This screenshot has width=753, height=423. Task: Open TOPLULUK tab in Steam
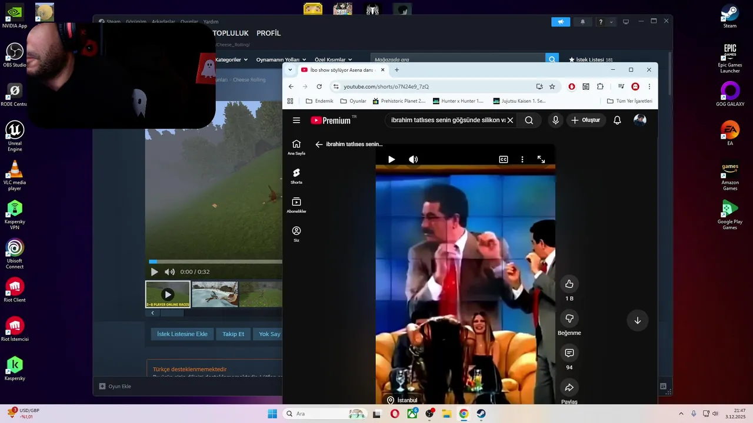pos(231,33)
